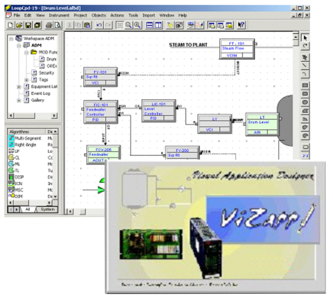Open the Project menu
The height and width of the screenshot is (300, 333).
[80, 15]
